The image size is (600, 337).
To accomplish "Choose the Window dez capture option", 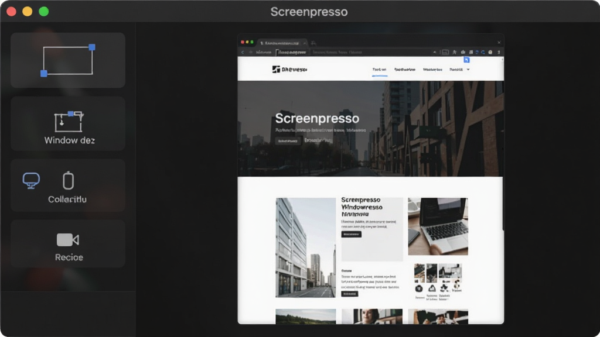I will pyautogui.click(x=68, y=123).
